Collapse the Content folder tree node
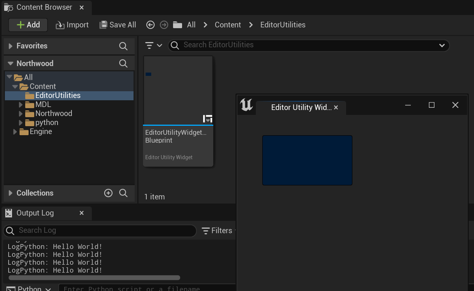Screen dimensions: 474x291 (x=15, y=86)
